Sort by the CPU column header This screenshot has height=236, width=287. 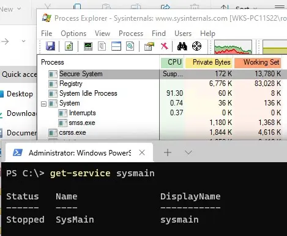pos(172,62)
